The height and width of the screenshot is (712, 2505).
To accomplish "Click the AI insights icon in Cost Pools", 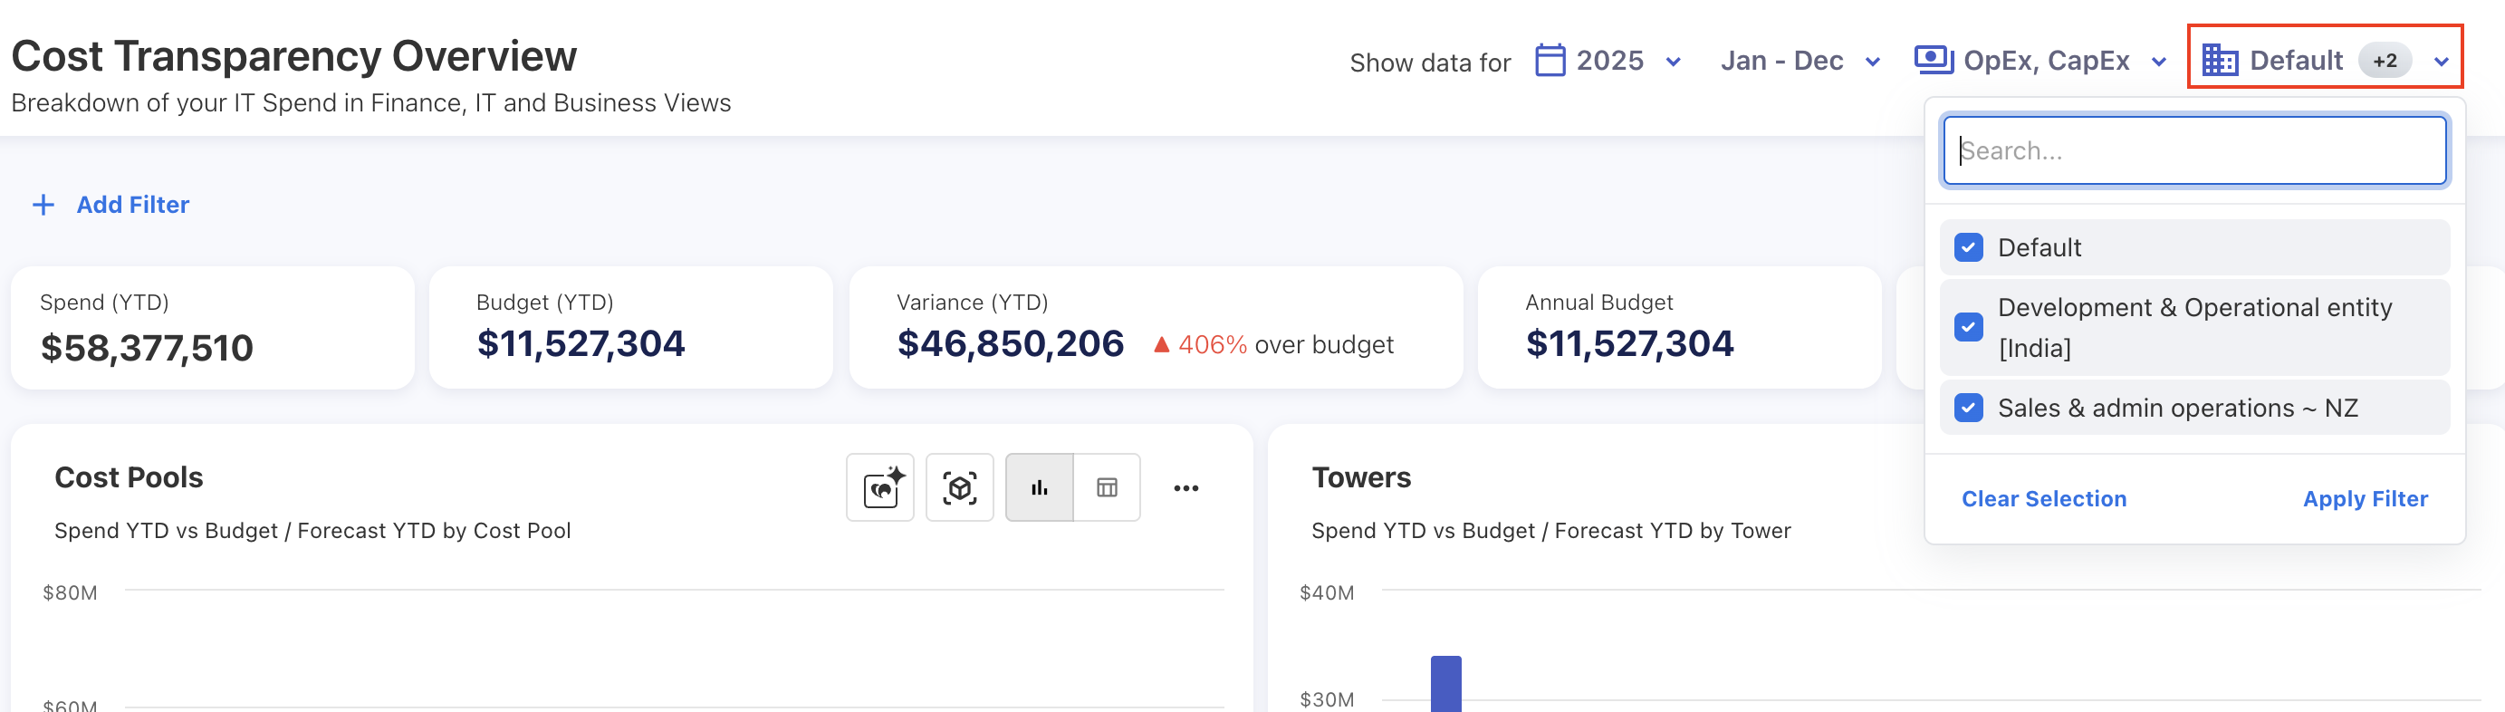I will pos(880,487).
